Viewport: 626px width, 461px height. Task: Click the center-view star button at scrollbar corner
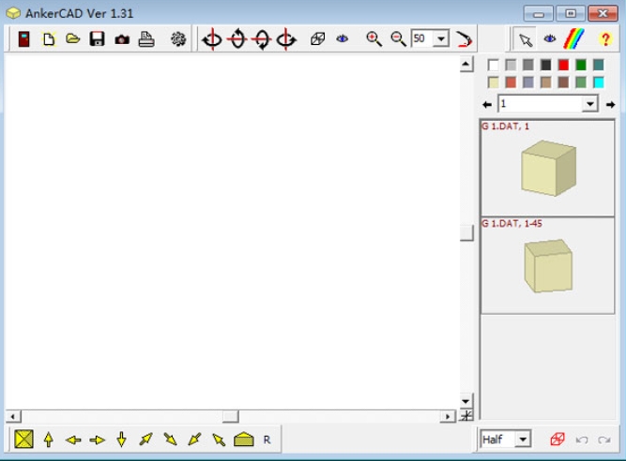466,415
